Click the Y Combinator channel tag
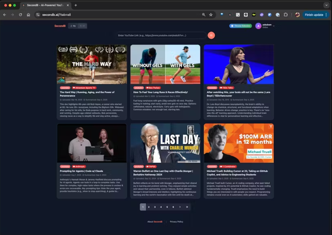This screenshot has height=235, width=332. (228, 167)
